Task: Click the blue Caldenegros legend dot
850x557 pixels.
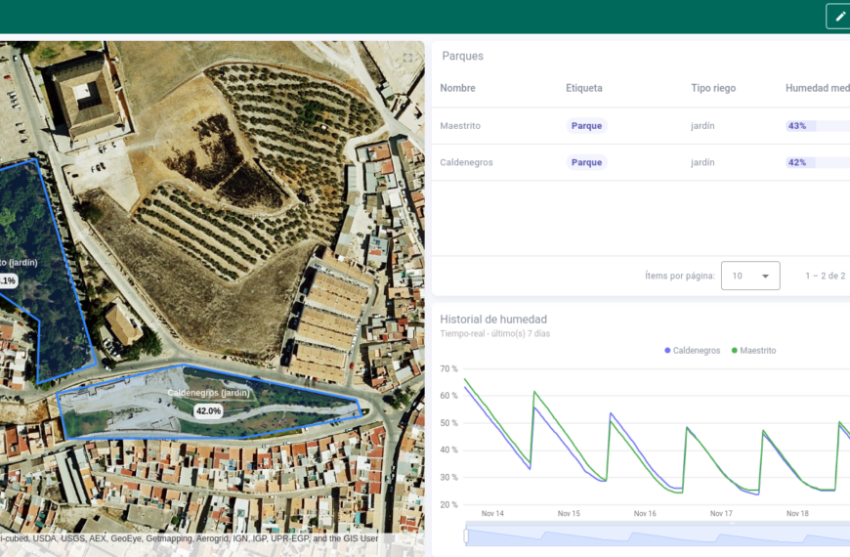Action: click(x=668, y=350)
